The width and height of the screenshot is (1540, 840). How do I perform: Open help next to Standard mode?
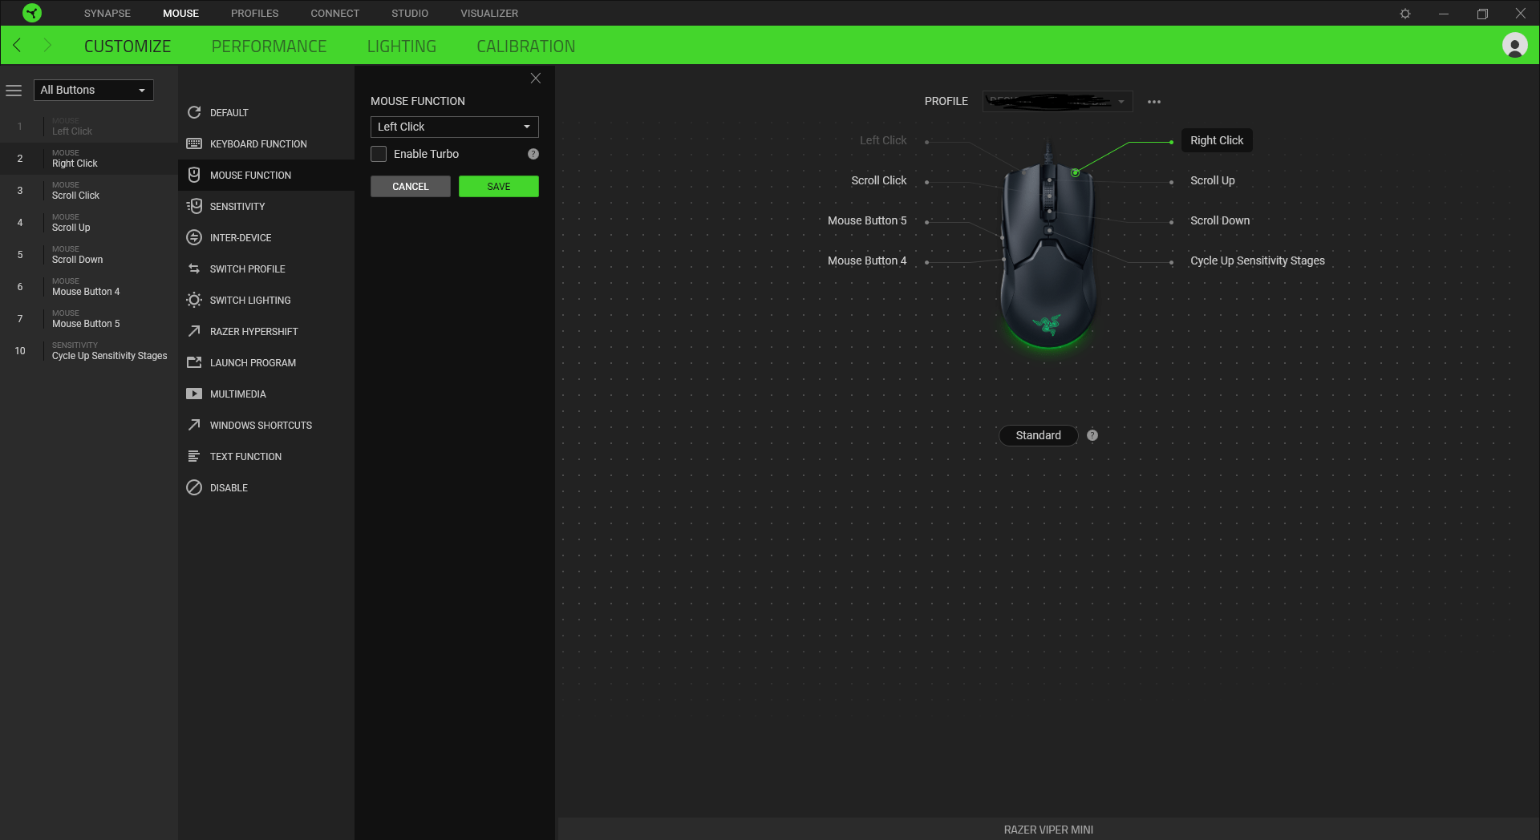click(1092, 435)
